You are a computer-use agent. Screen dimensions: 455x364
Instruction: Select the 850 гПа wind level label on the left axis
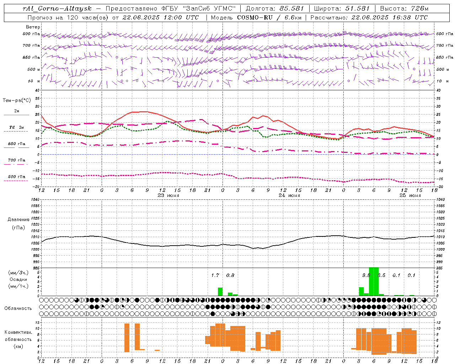pos(31,57)
